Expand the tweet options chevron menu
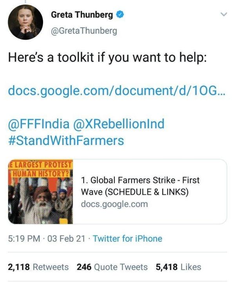 click(x=224, y=14)
